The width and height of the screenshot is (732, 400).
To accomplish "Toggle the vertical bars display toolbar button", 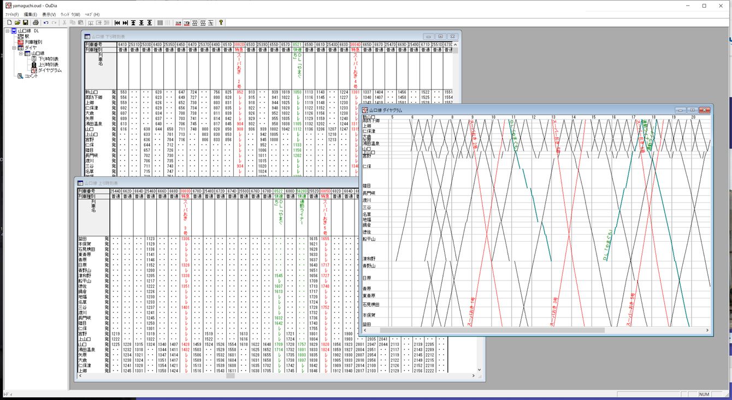I will 160,22.
